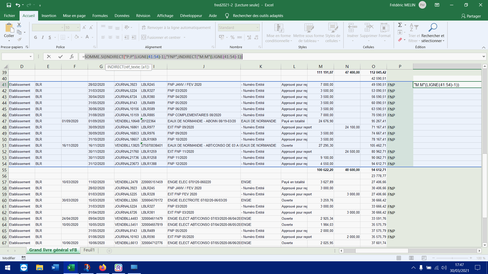Open the Standard number format dropdown
The width and height of the screenshot is (488, 274).
[257, 28]
